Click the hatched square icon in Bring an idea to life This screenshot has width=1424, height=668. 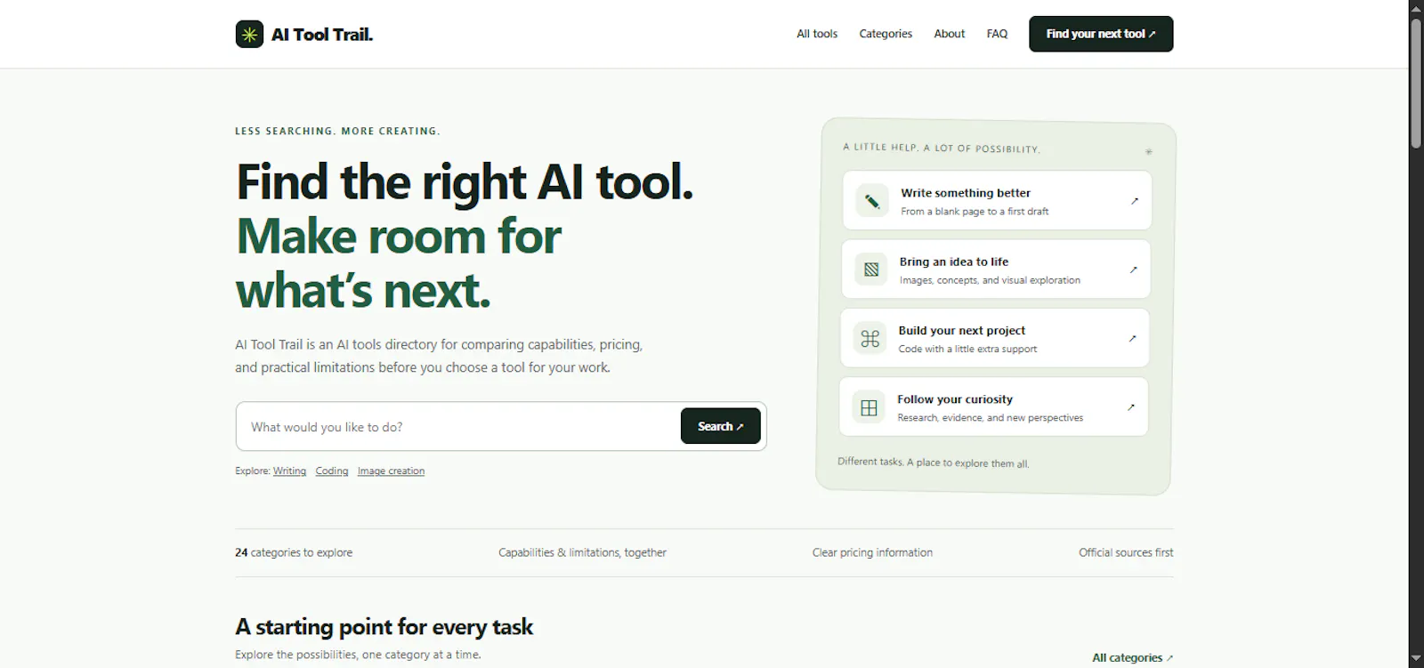[x=871, y=270]
